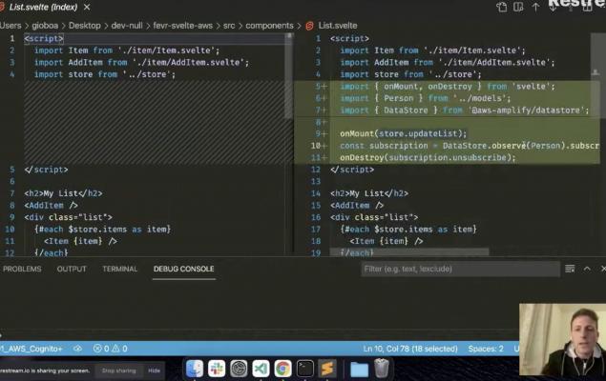
Task: Click the left editor vertical scrollbar
Action: tap(288, 75)
